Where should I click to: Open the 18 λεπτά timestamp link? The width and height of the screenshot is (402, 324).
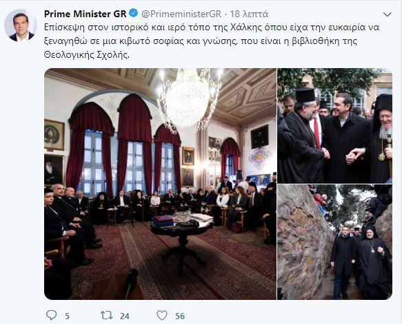coord(249,14)
